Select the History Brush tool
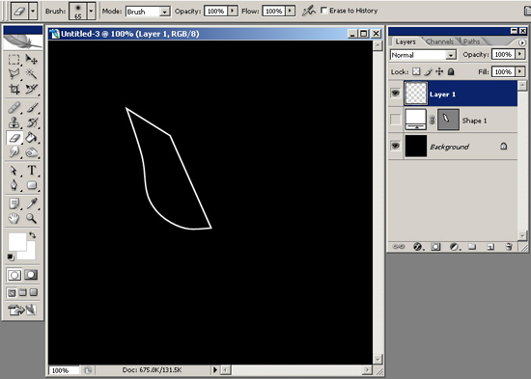The image size is (531, 379). [x=32, y=122]
